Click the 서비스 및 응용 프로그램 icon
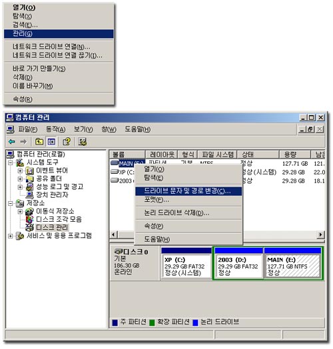The image size is (333, 349). [20, 236]
